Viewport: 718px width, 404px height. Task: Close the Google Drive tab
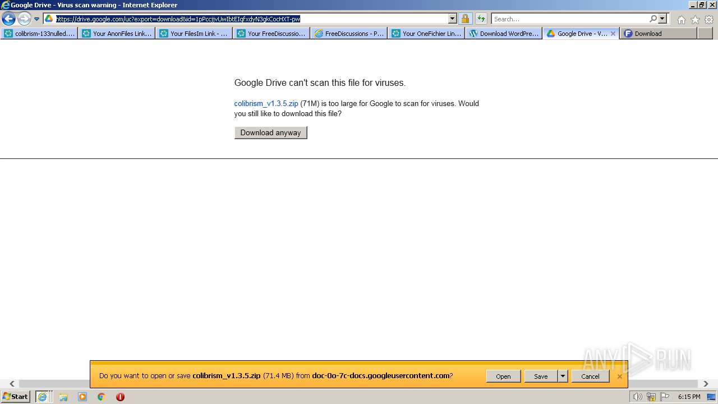click(x=613, y=34)
